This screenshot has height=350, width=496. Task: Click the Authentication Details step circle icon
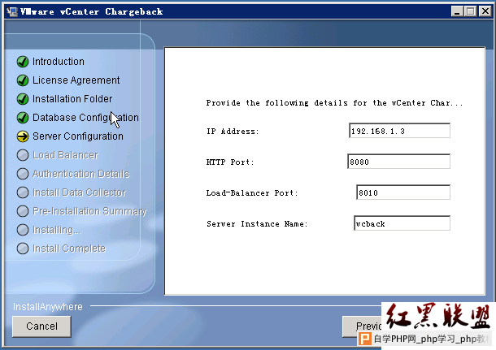click(x=23, y=174)
